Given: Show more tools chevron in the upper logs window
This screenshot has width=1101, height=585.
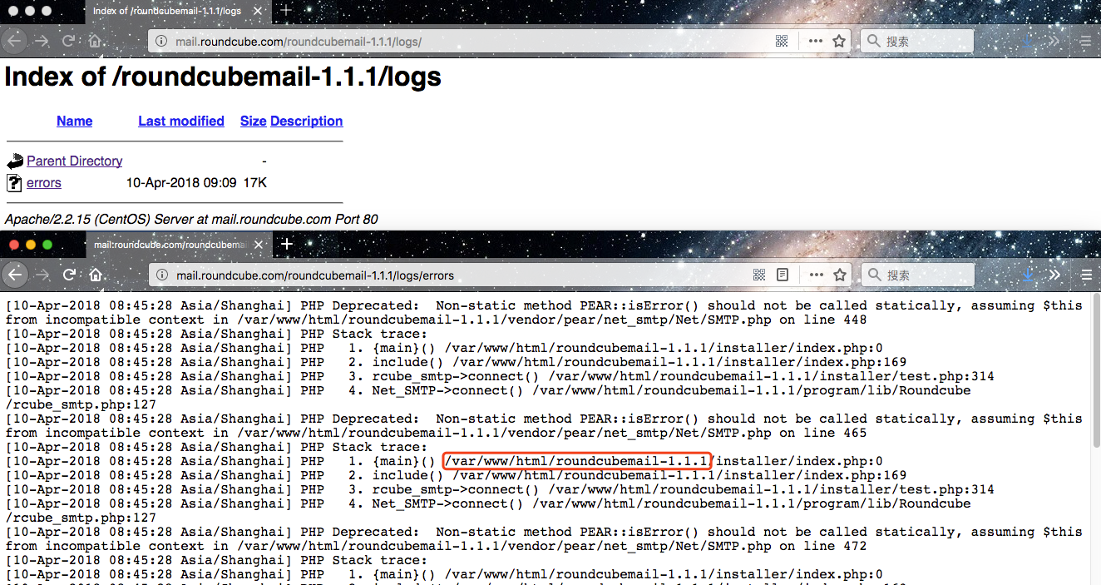Looking at the screenshot, I should click(x=1055, y=41).
